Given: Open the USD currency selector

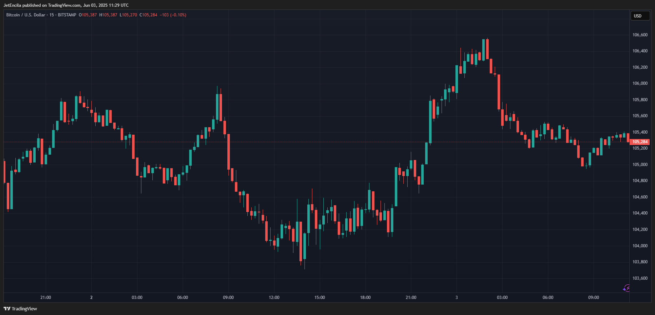Looking at the screenshot, I should tap(639, 16).
